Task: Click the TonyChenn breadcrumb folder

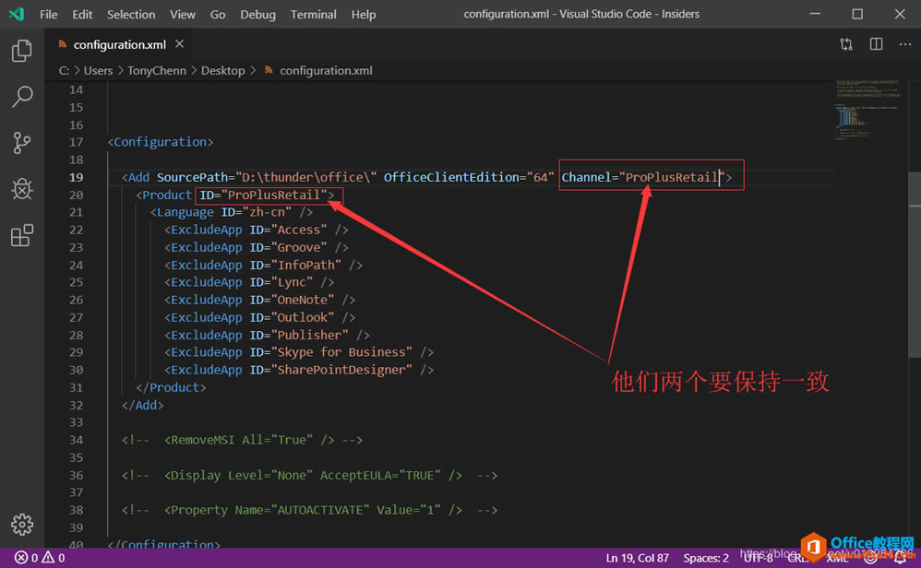Action: (157, 70)
